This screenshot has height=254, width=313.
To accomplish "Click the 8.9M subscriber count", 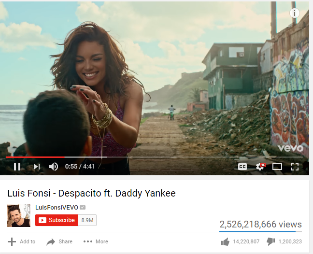I will [x=87, y=220].
